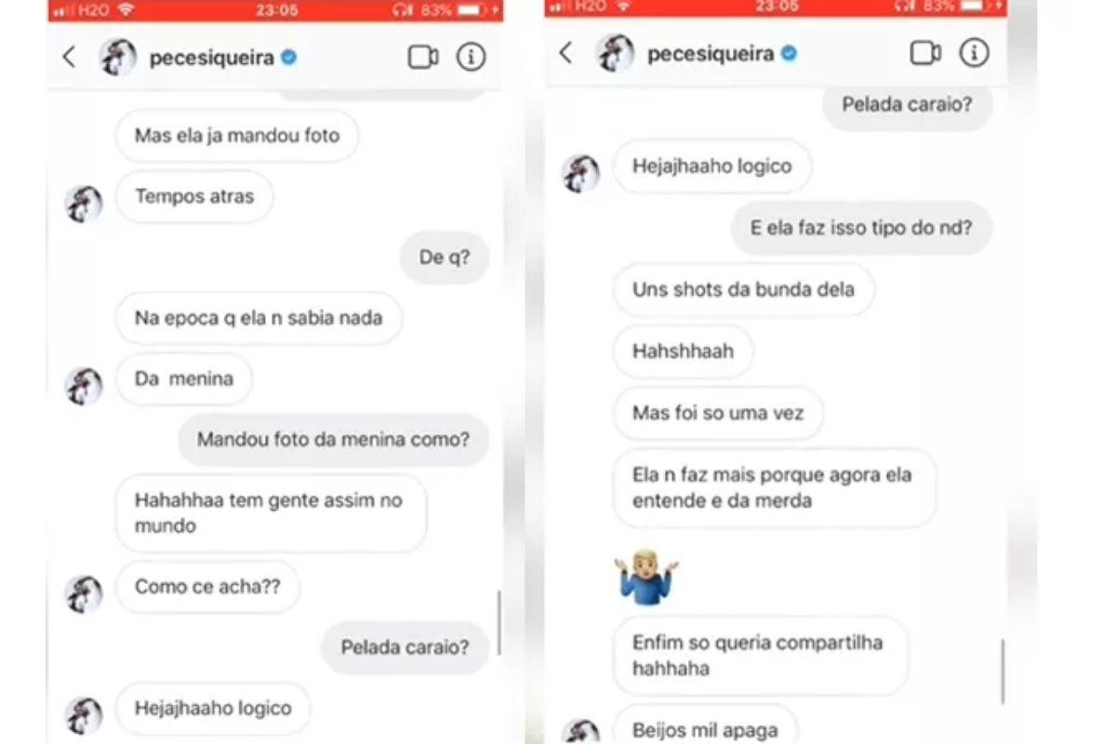
Task: Select the 'Mas ela ja mandou foto' message
Action: pyautogui.click(x=237, y=136)
